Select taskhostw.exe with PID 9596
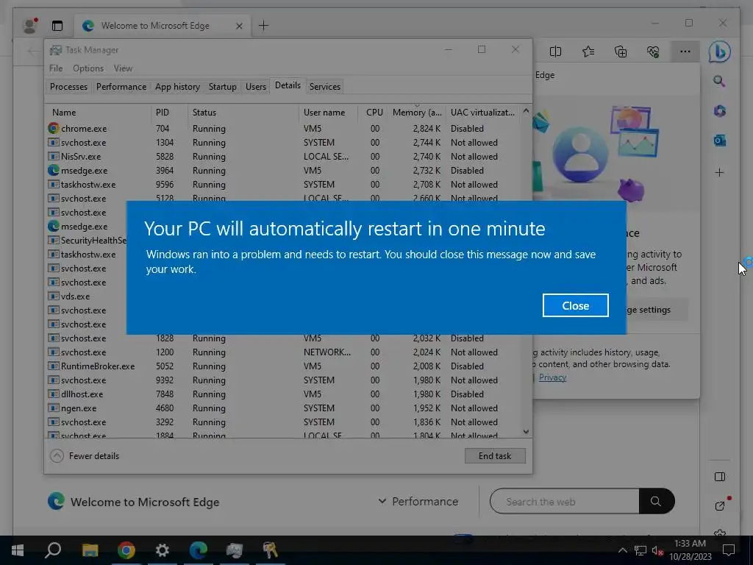 pyautogui.click(x=283, y=185)
